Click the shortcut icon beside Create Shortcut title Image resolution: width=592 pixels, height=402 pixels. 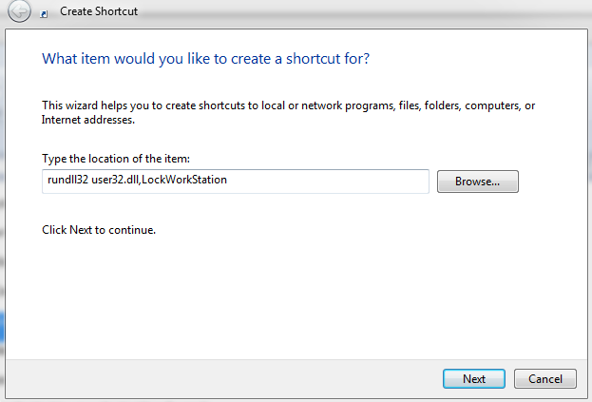pyautogui.click(x=44, y=14)
